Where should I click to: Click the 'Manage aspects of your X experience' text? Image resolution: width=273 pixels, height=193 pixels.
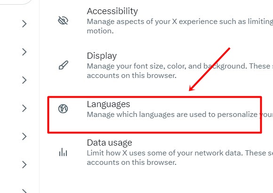click(180, 26)
